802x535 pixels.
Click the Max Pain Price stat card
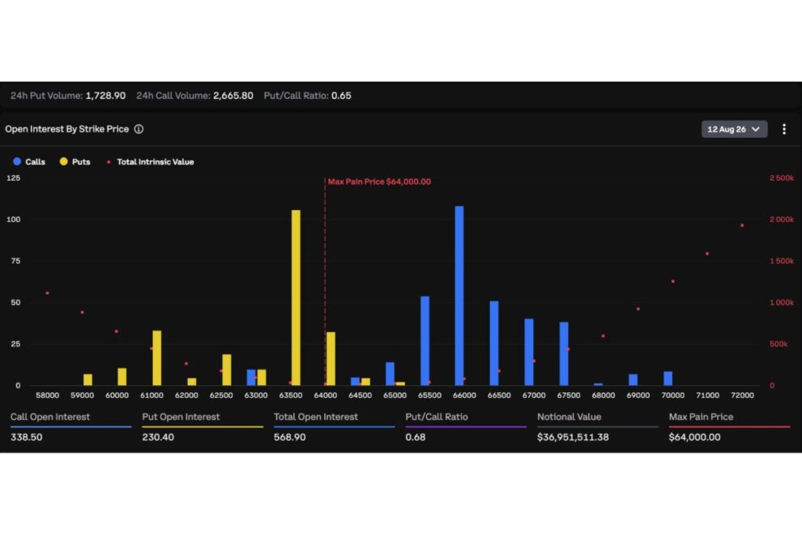[x=729, y=426]
